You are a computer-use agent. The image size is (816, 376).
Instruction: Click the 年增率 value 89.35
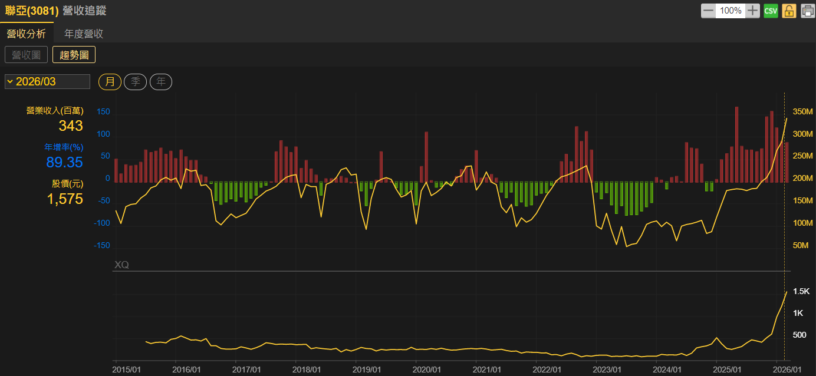64,163
